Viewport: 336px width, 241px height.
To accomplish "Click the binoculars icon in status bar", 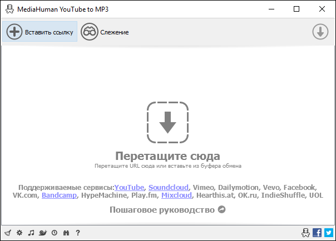I will point(66,233).
